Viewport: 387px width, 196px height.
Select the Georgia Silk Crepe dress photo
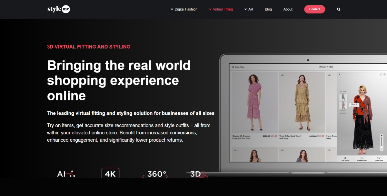point(255,102)
